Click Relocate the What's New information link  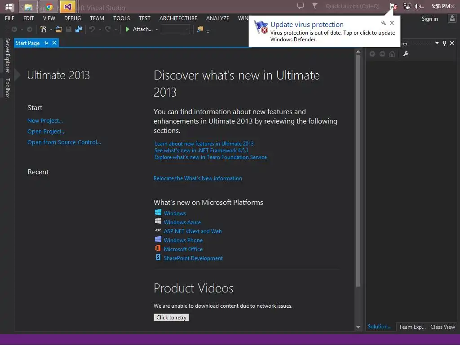pyautogui.click(x=198, y=178)
